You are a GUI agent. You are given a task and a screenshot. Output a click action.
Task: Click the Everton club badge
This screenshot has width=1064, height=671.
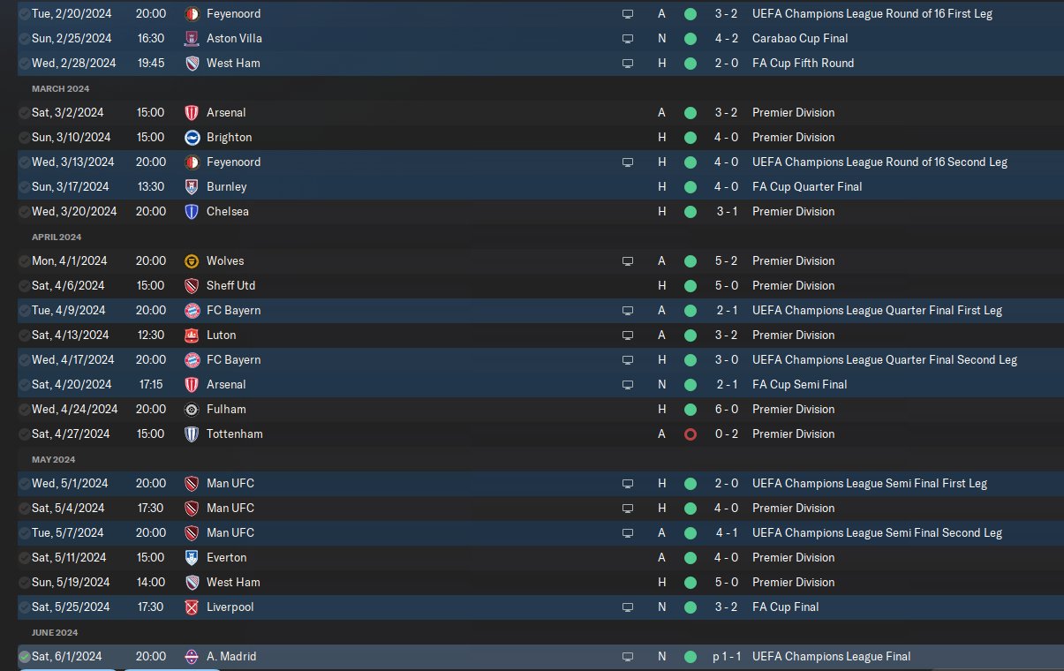click(x=192, y=558)
